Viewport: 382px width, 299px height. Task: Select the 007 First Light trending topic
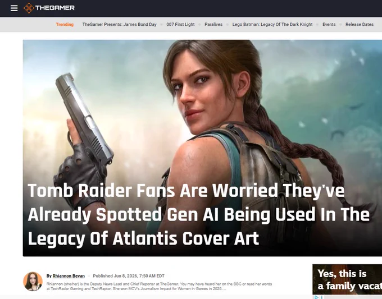click(180, 24)
